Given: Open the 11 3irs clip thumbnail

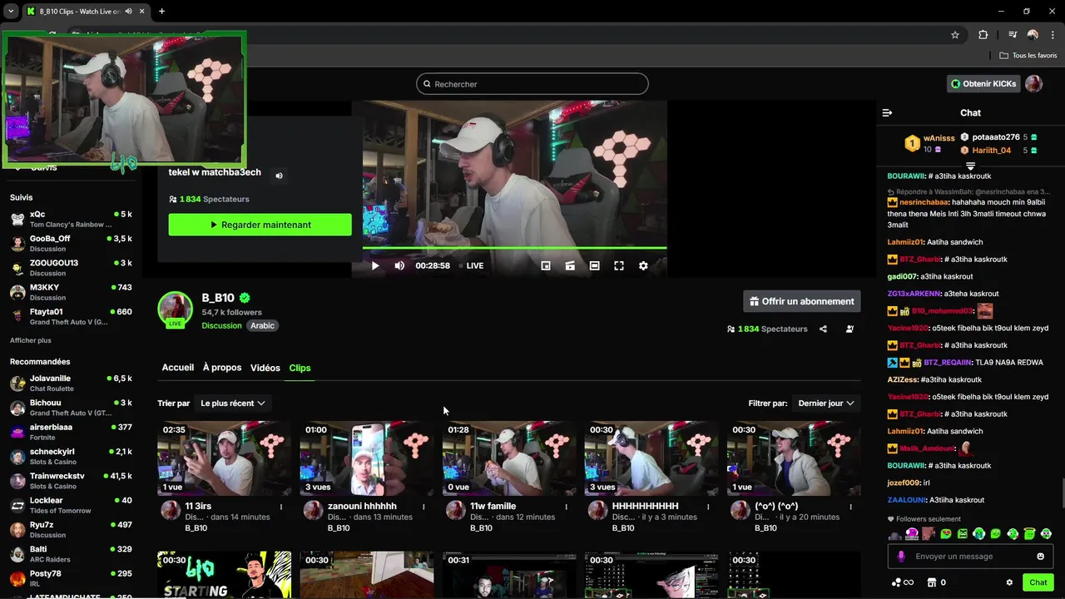Looking at the screenshot, I should [x=225, y=458].
